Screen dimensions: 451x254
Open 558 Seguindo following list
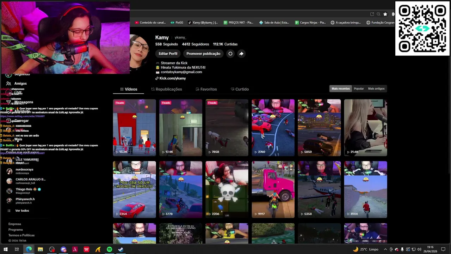pos(167,44)
